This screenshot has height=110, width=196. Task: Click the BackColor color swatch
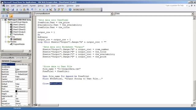[x=16, y=72]
